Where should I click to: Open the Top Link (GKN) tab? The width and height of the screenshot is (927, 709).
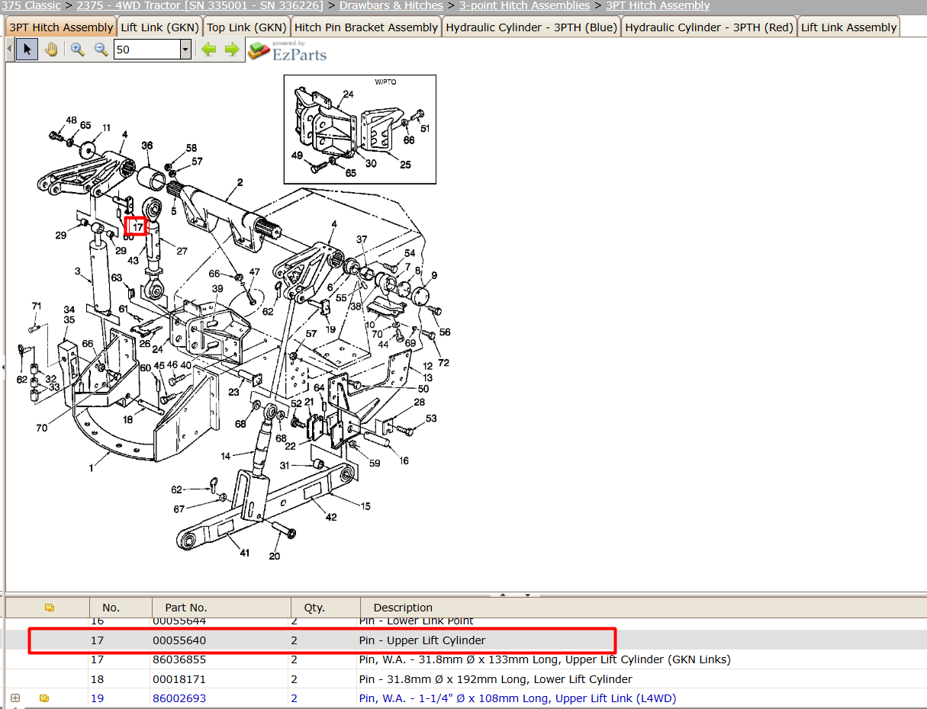click(x=247, y=27)
